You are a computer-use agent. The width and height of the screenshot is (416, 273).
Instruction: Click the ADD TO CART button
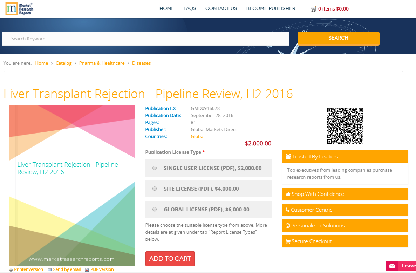tap(170, 259)
